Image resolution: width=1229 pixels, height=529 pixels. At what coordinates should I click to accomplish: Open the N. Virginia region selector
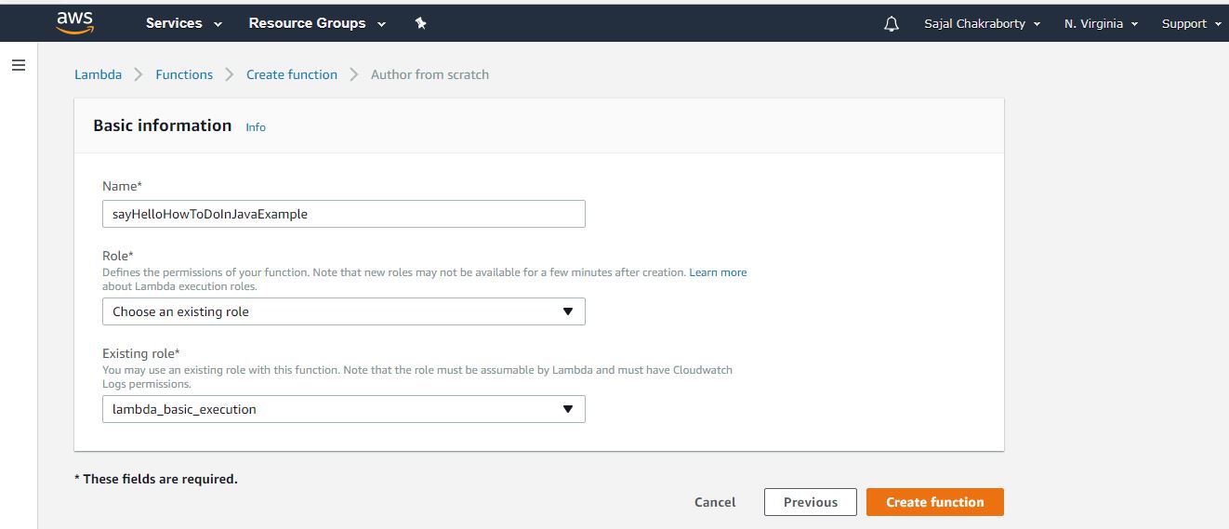click(x=1101, y=24)
